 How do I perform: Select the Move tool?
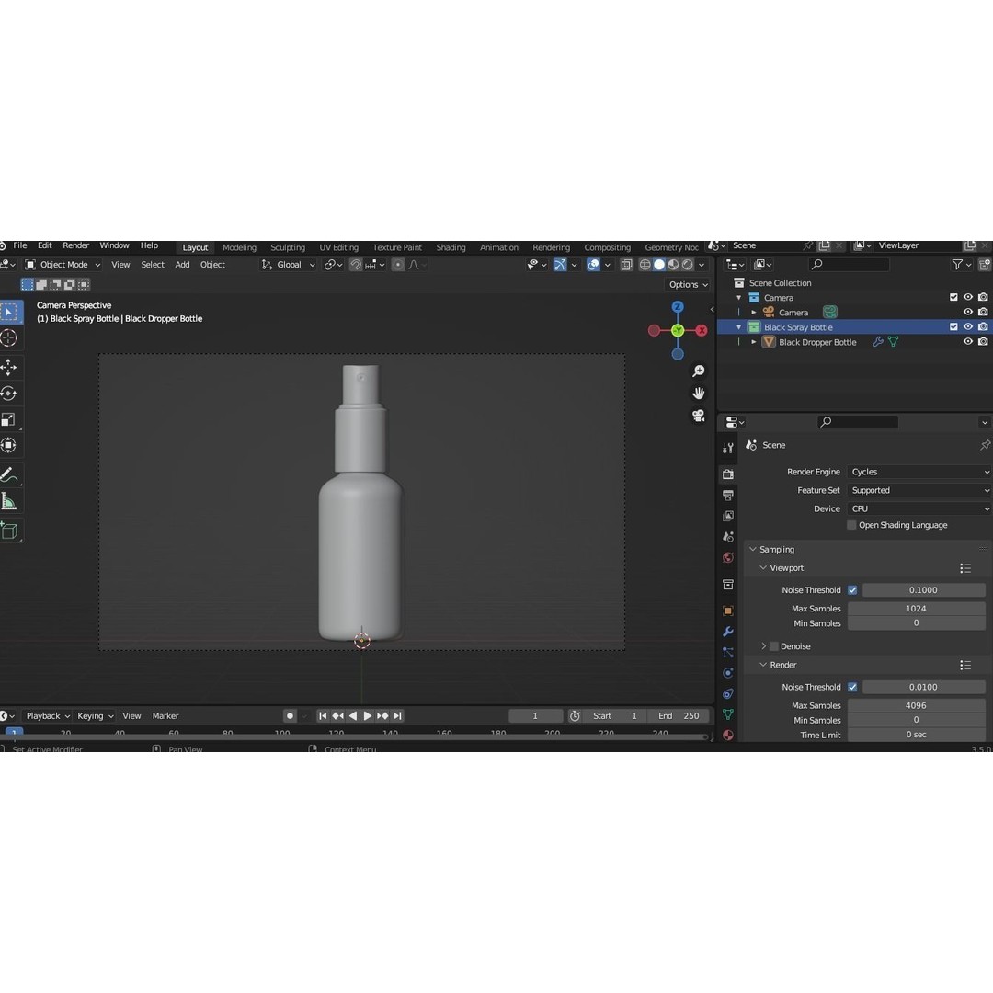tap(9, 367)
